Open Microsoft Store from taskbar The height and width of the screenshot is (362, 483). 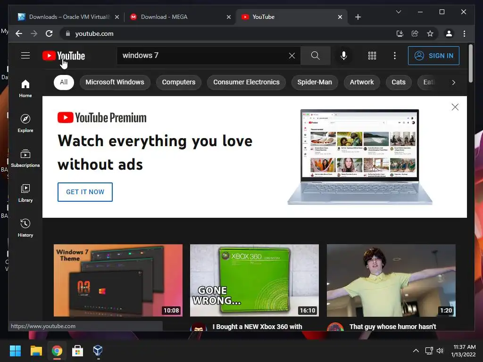click(x=77, y=351)
